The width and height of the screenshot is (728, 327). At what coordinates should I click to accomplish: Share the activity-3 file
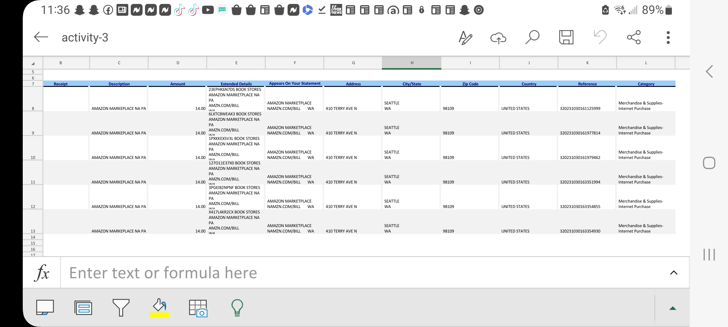[634, 37]
